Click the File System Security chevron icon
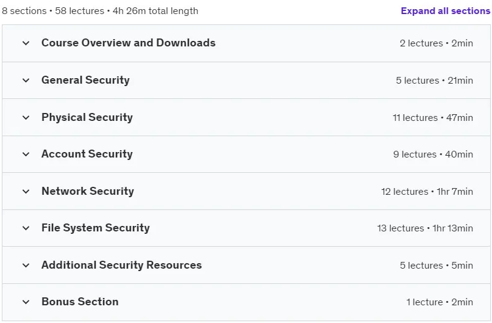Image resolution: width=492 pixels, height=323 pixels. [26, 228]
